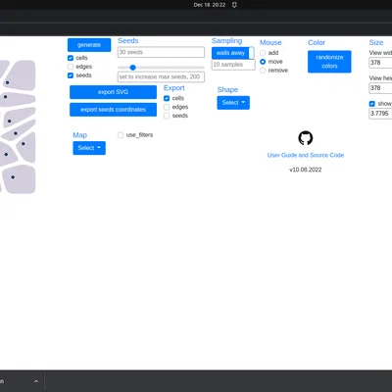Viewport: 392px width, 392px height.
Task: Open the Shape Select dropdown
Action: pyautogui.click(x=233, y=103)
